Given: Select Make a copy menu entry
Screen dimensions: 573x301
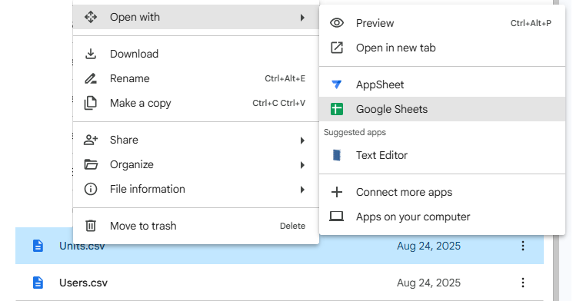Looking at the screenshot, I should (196, 103).
